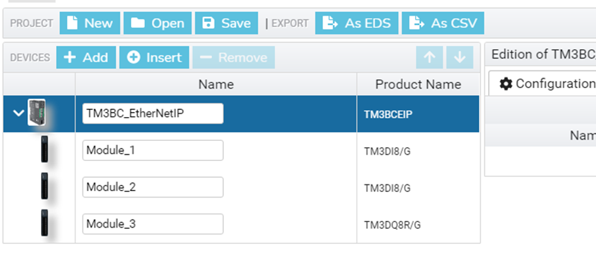
Task: Click the Product Name column header
Action: click(418, 84)
